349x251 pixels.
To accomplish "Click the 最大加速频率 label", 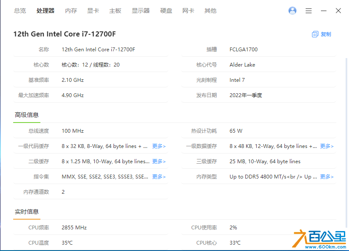I will tap(34, 95).
